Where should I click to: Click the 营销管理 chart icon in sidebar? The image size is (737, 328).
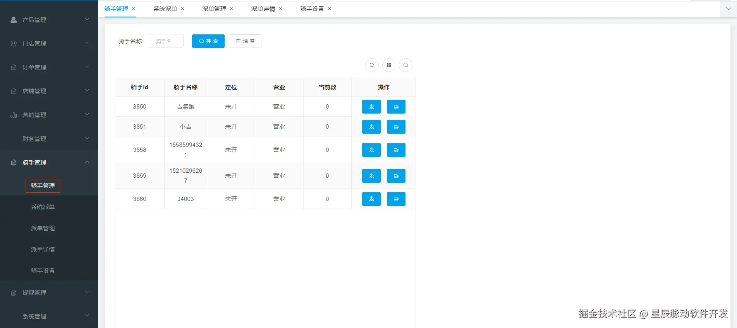click(14, 115)
